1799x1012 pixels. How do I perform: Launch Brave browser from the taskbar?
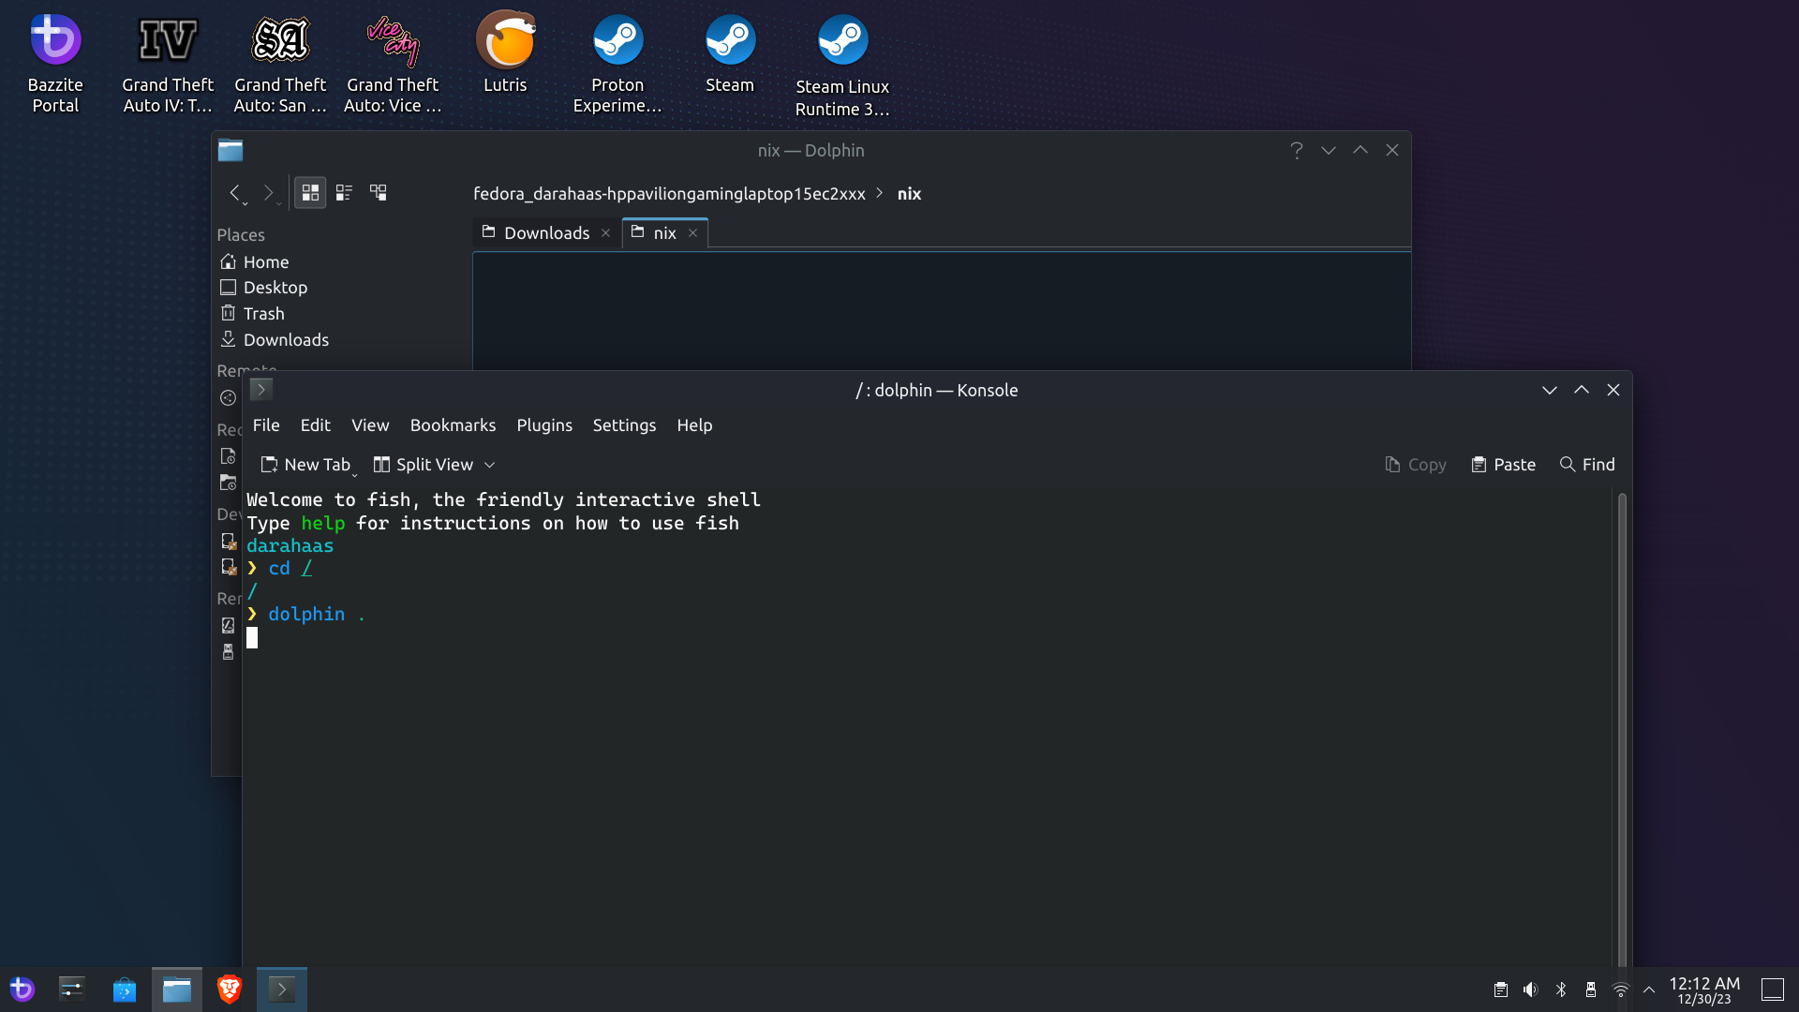point(230,990)
